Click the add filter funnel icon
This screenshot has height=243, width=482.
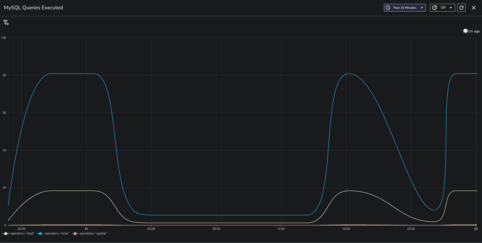(x=6, y=23)
